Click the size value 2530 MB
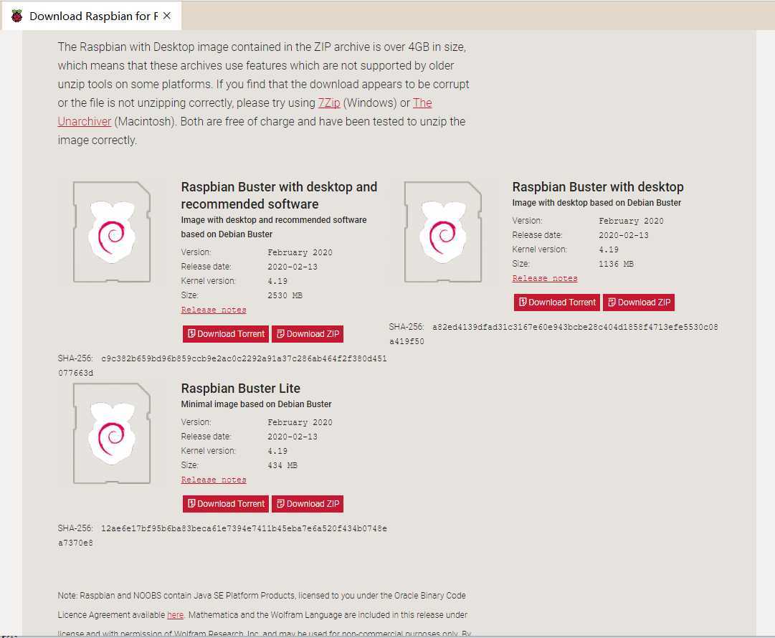The width and height of the screenshot is (775, 638). pyautogui.click(x=285, y=295)
